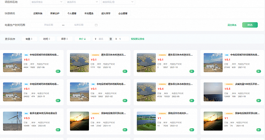Open the calendar icon in date range

point(96,25)
